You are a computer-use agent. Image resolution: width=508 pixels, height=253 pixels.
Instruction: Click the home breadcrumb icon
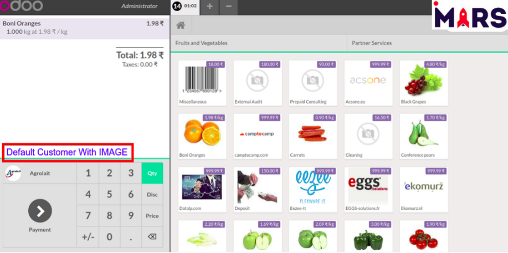coord(181,25)
